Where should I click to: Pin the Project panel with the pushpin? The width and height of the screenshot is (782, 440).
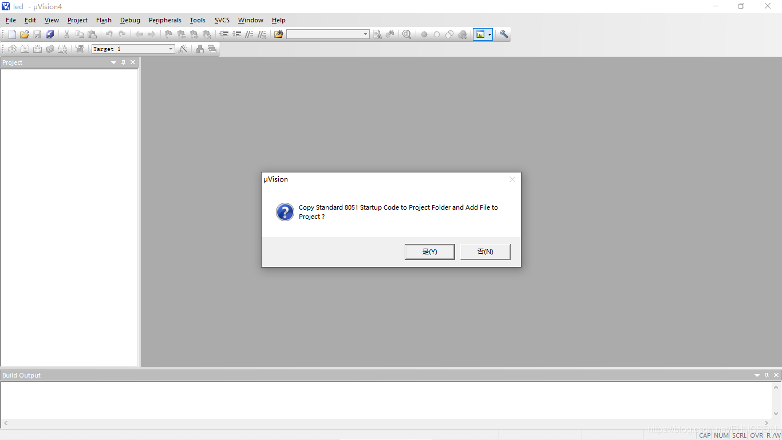[123, 62]
